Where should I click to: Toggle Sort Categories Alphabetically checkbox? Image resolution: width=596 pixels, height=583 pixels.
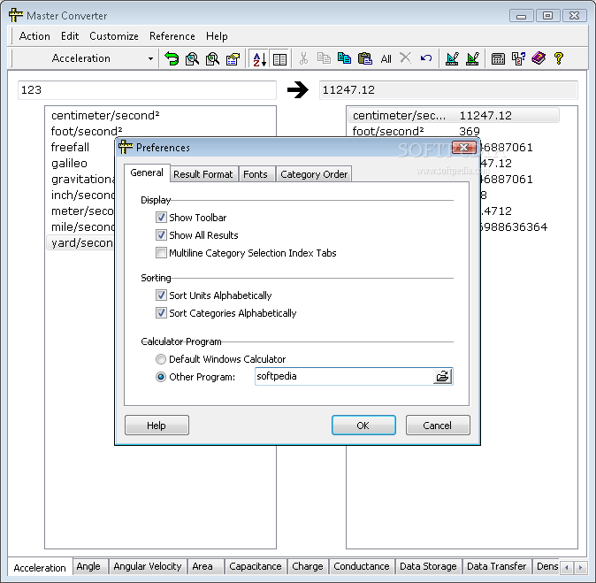tap(161, 312)
